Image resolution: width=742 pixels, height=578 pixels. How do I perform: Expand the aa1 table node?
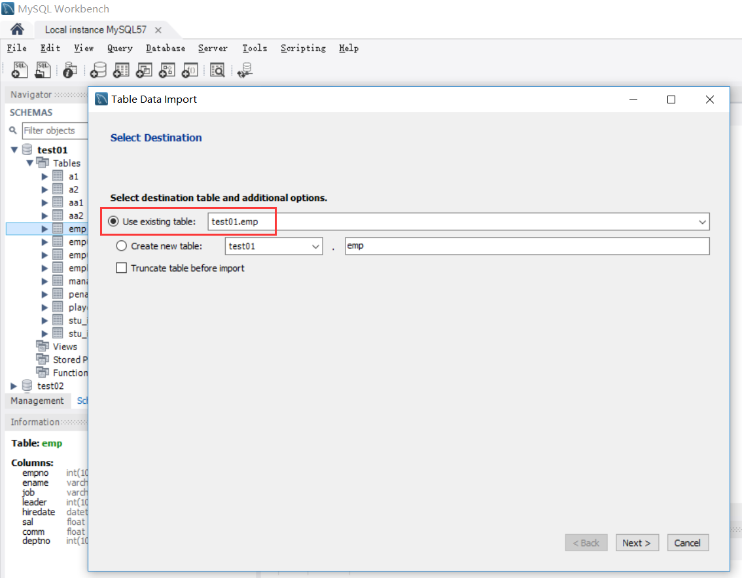click(x=44, y=203)
